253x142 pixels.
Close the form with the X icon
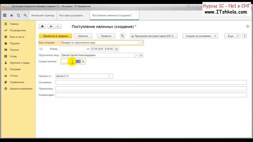[248, 26]
